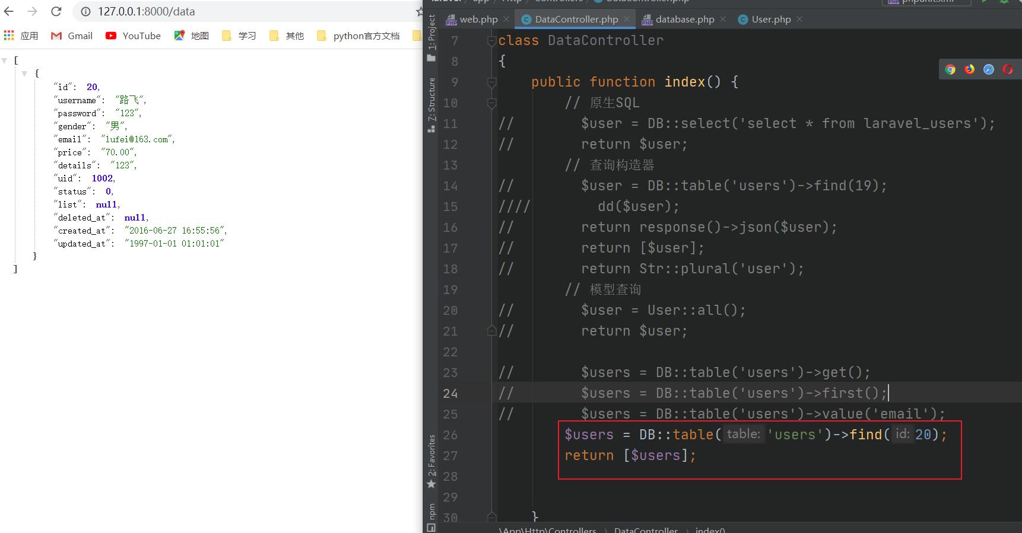Fold the class DataController block

click(491, 41)
